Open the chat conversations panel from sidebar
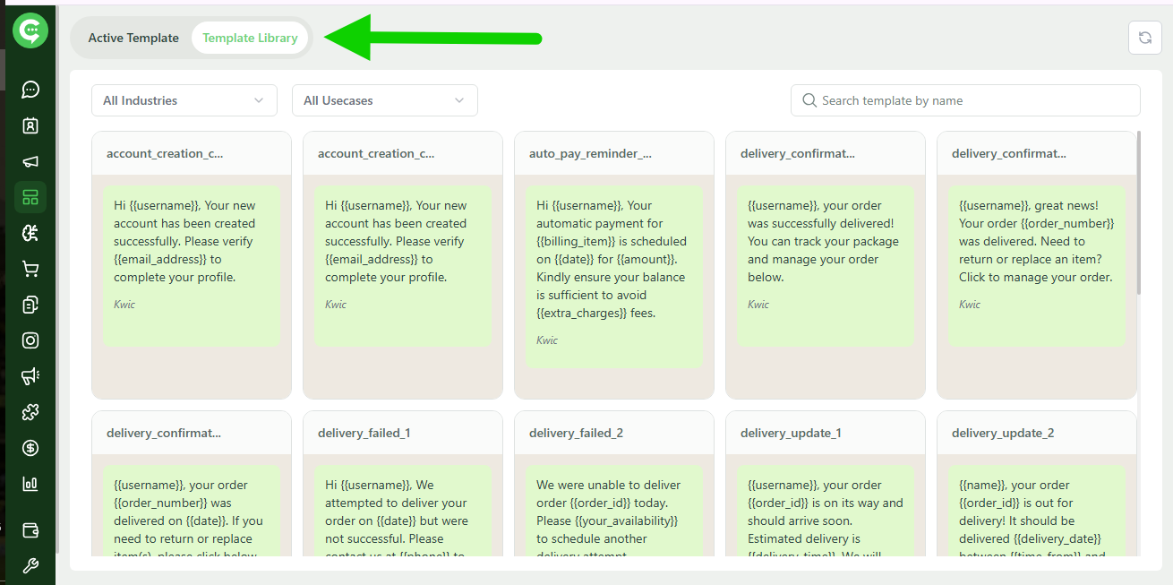The image size is (1173, 585). coord(30,90)
